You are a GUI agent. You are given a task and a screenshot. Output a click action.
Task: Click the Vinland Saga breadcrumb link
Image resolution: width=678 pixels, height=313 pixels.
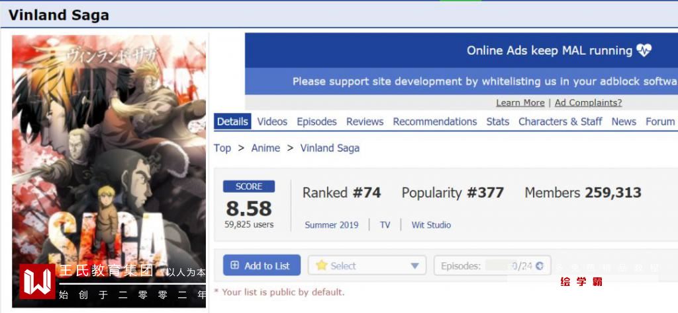point(330,149)
